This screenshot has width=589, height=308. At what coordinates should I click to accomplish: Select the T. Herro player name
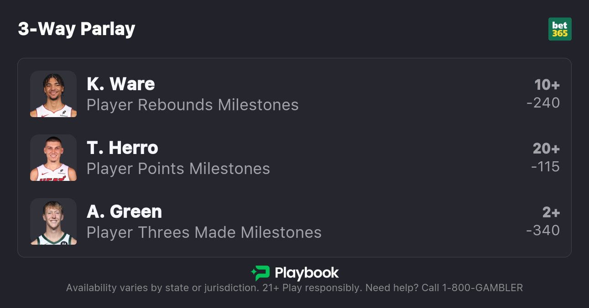pyautogui.click(x=122, y=148)
